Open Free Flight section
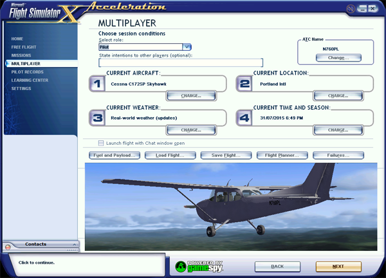 click(24, 47)
